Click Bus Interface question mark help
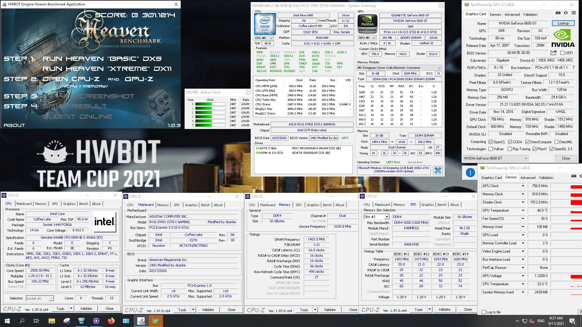This screenshot has width=582, height=327. point(573,68)
